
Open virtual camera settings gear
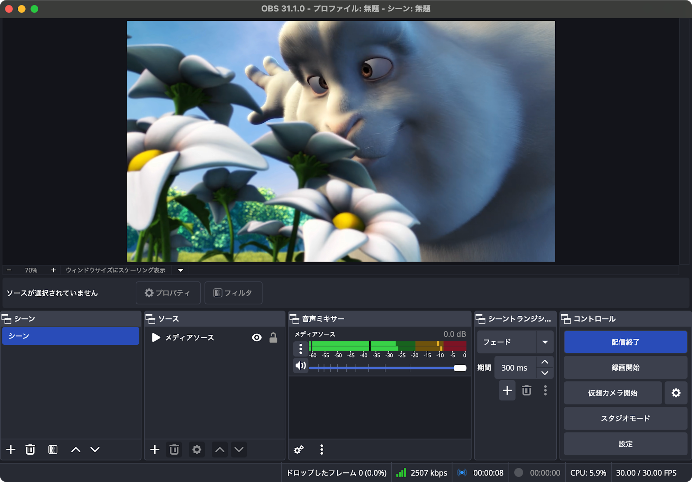pyautogui.click(x=676, y=393)
